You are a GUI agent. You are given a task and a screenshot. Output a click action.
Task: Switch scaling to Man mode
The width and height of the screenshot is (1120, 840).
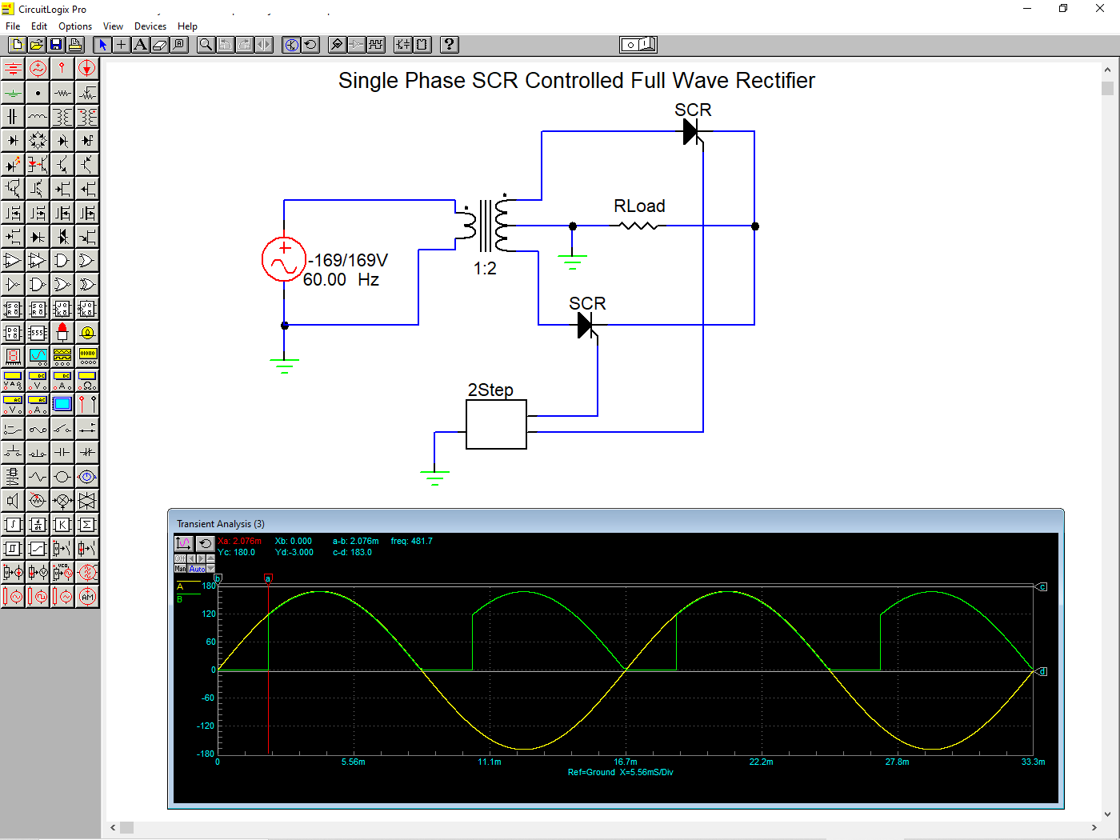181,569
